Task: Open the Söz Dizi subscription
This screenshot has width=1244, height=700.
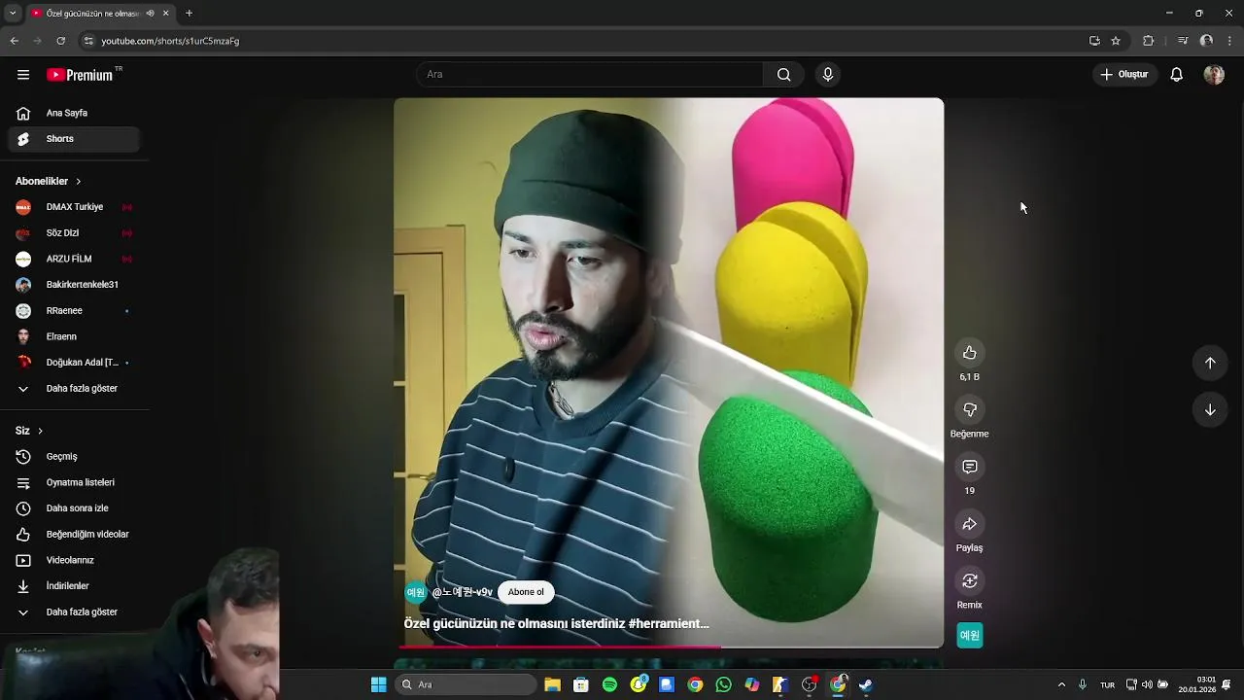Action: (74, 233)
